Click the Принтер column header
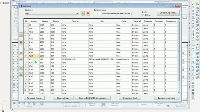 [75, 21]
